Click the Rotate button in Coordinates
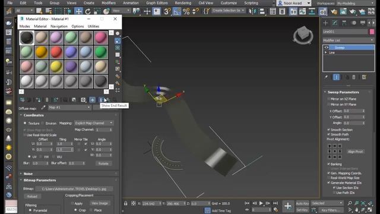The height and width of the screenshot is (214, 380). (x=103, y=163)
